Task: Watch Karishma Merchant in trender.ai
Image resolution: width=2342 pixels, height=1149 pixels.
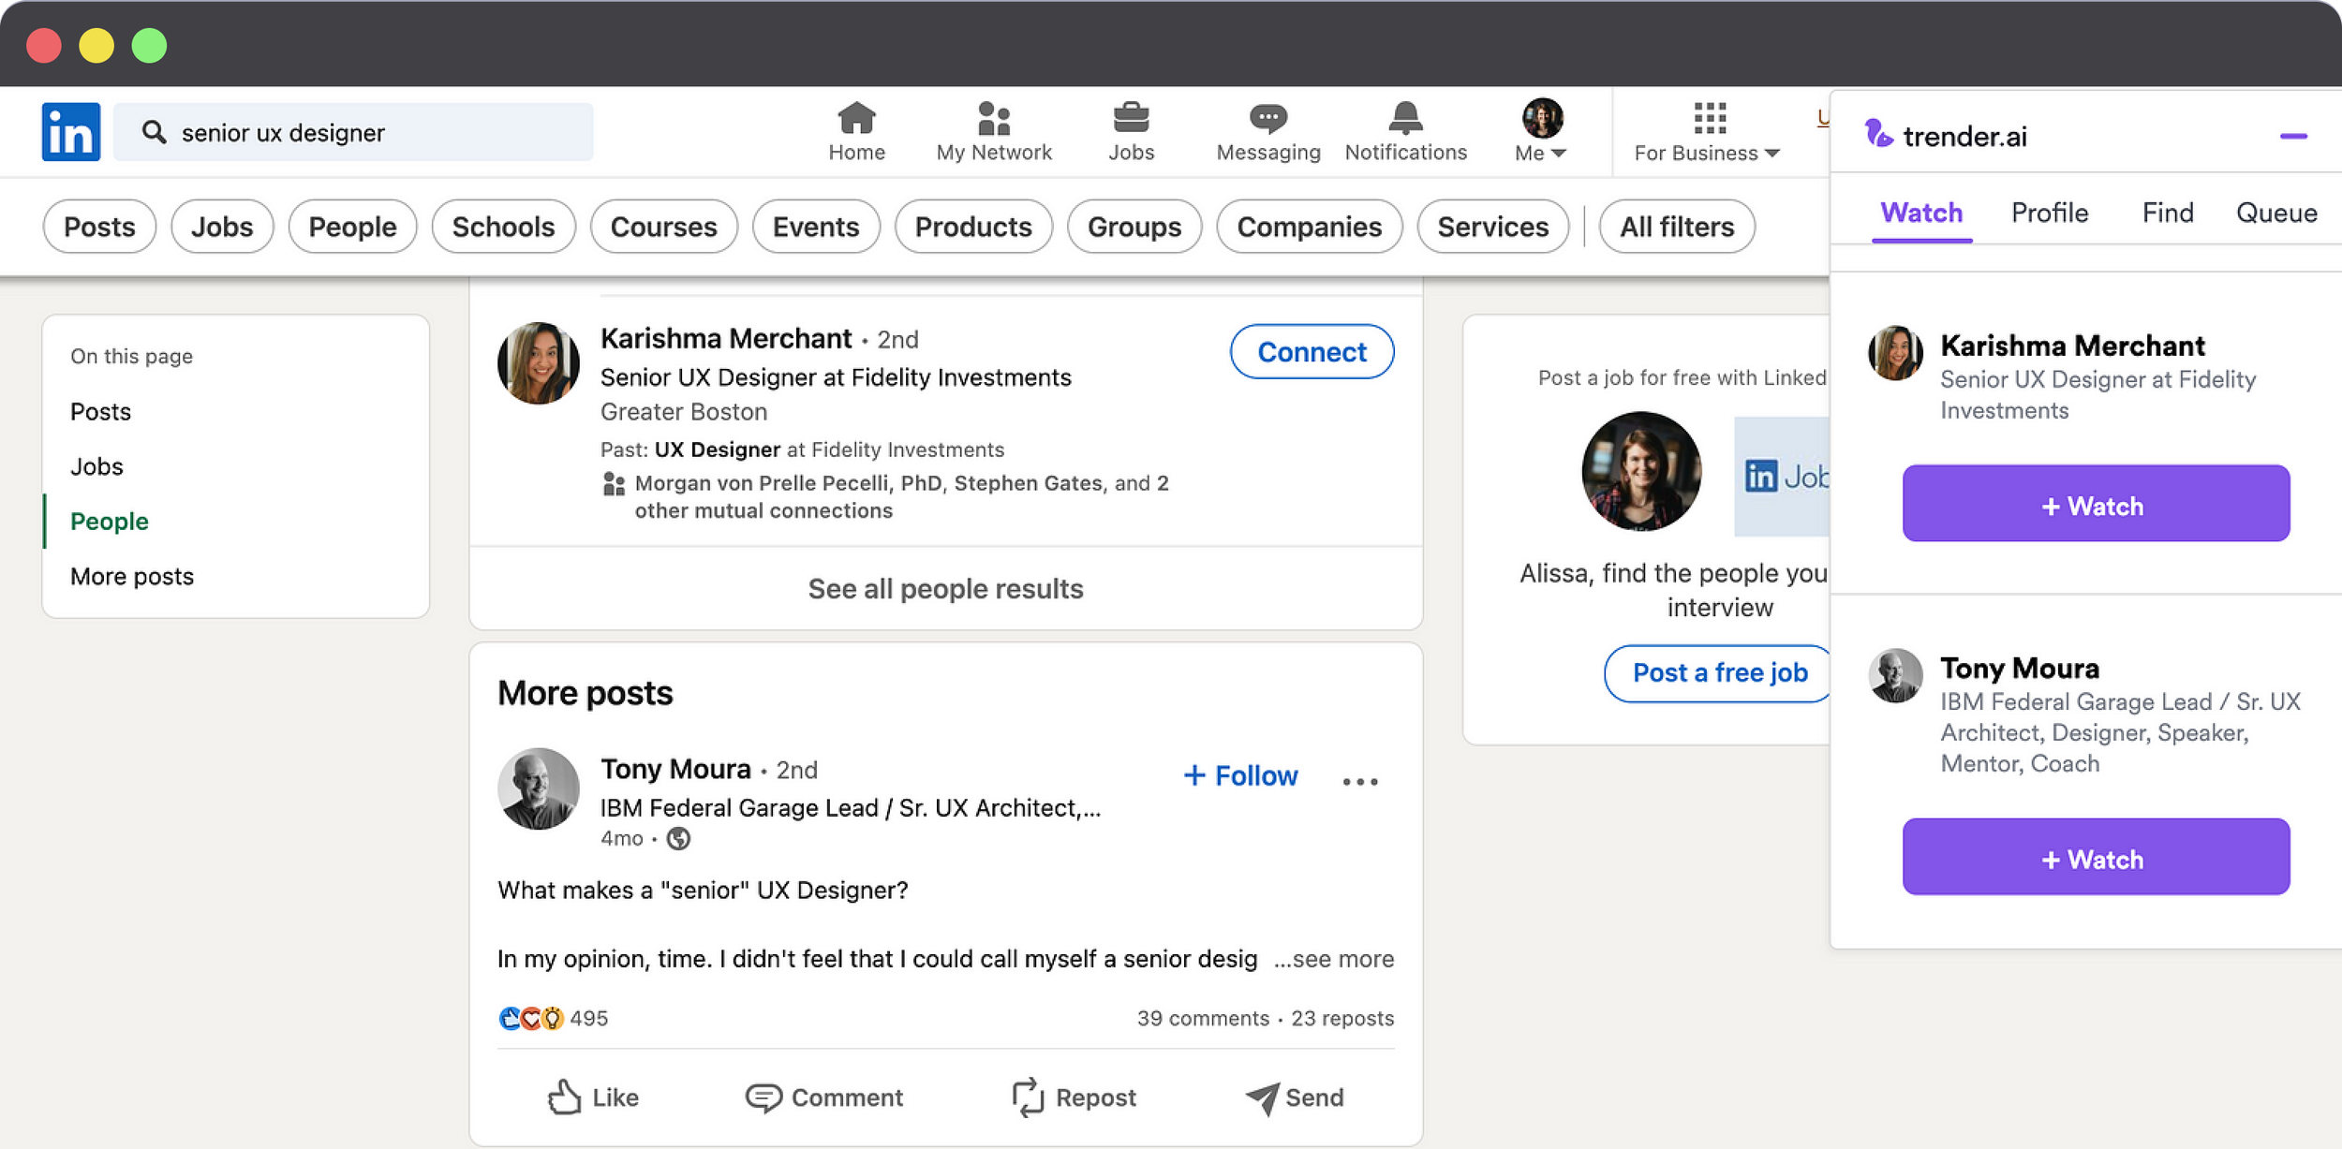Action: (x=2096, y=503)
